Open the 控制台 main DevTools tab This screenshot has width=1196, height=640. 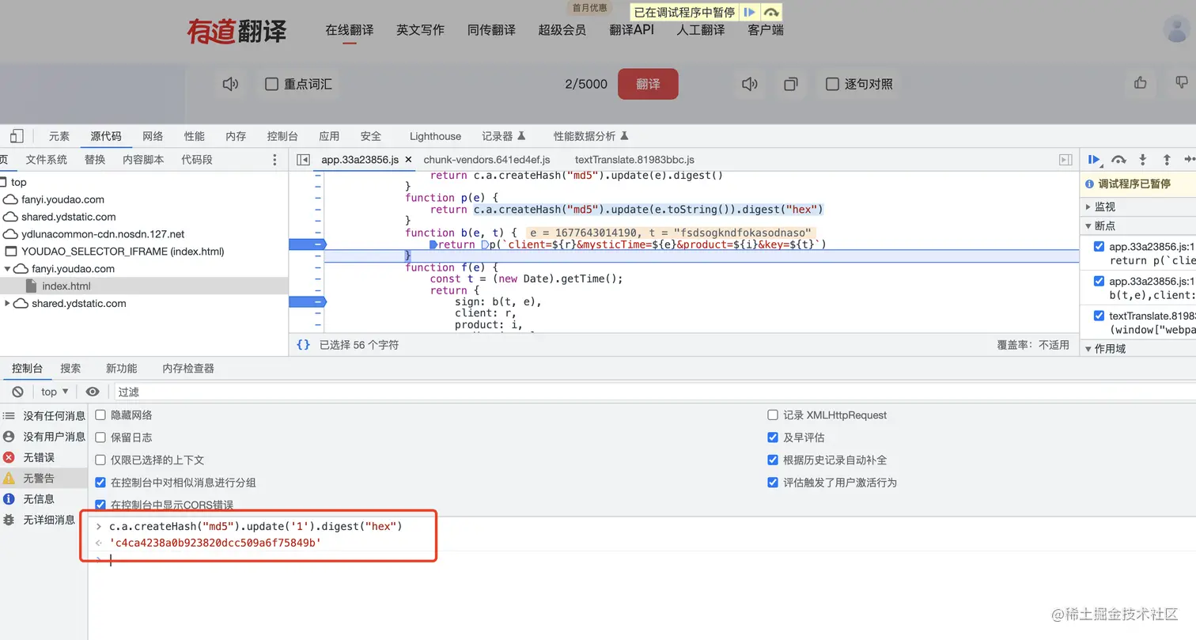(282, 136)
